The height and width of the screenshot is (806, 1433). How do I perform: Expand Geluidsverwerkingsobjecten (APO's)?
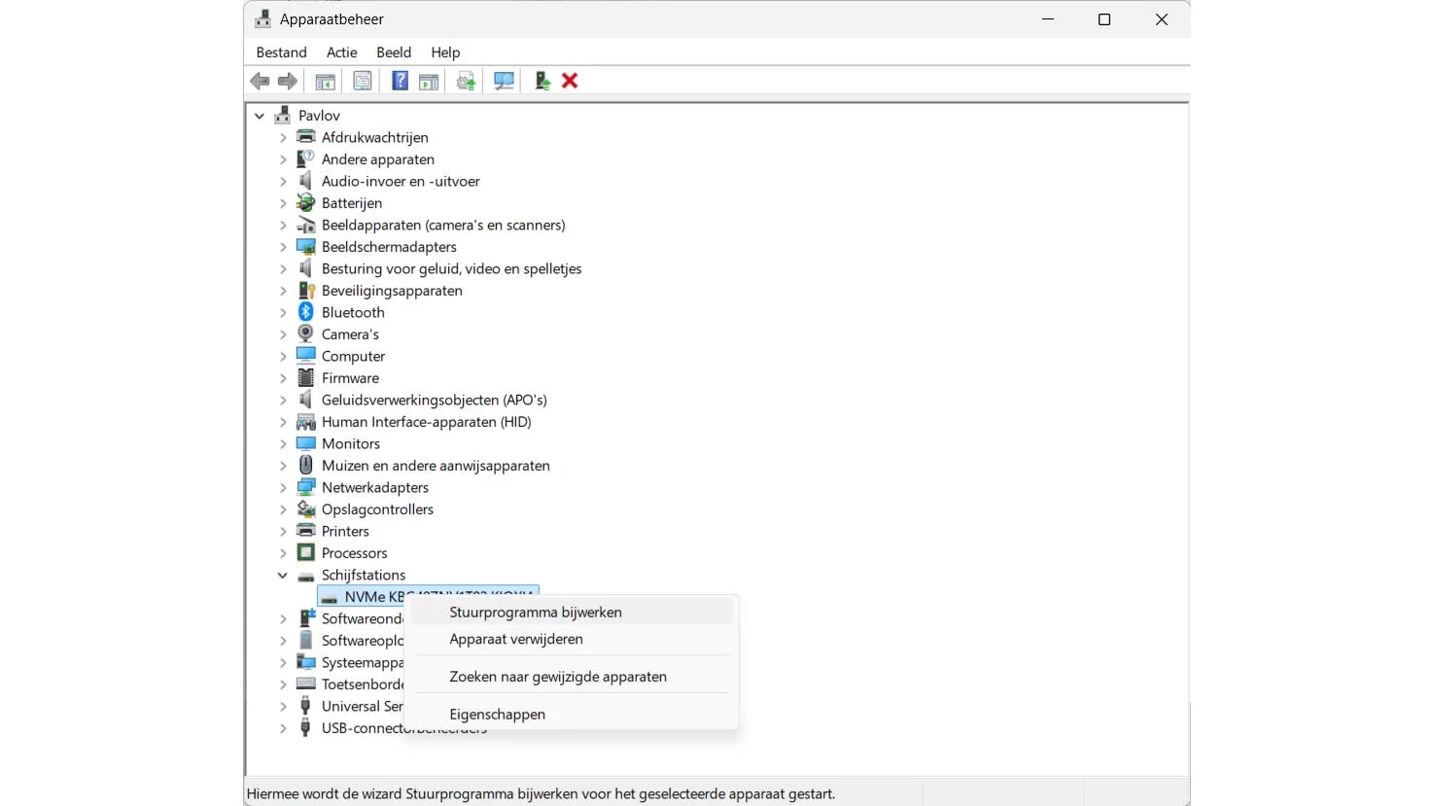pos(283,401)
